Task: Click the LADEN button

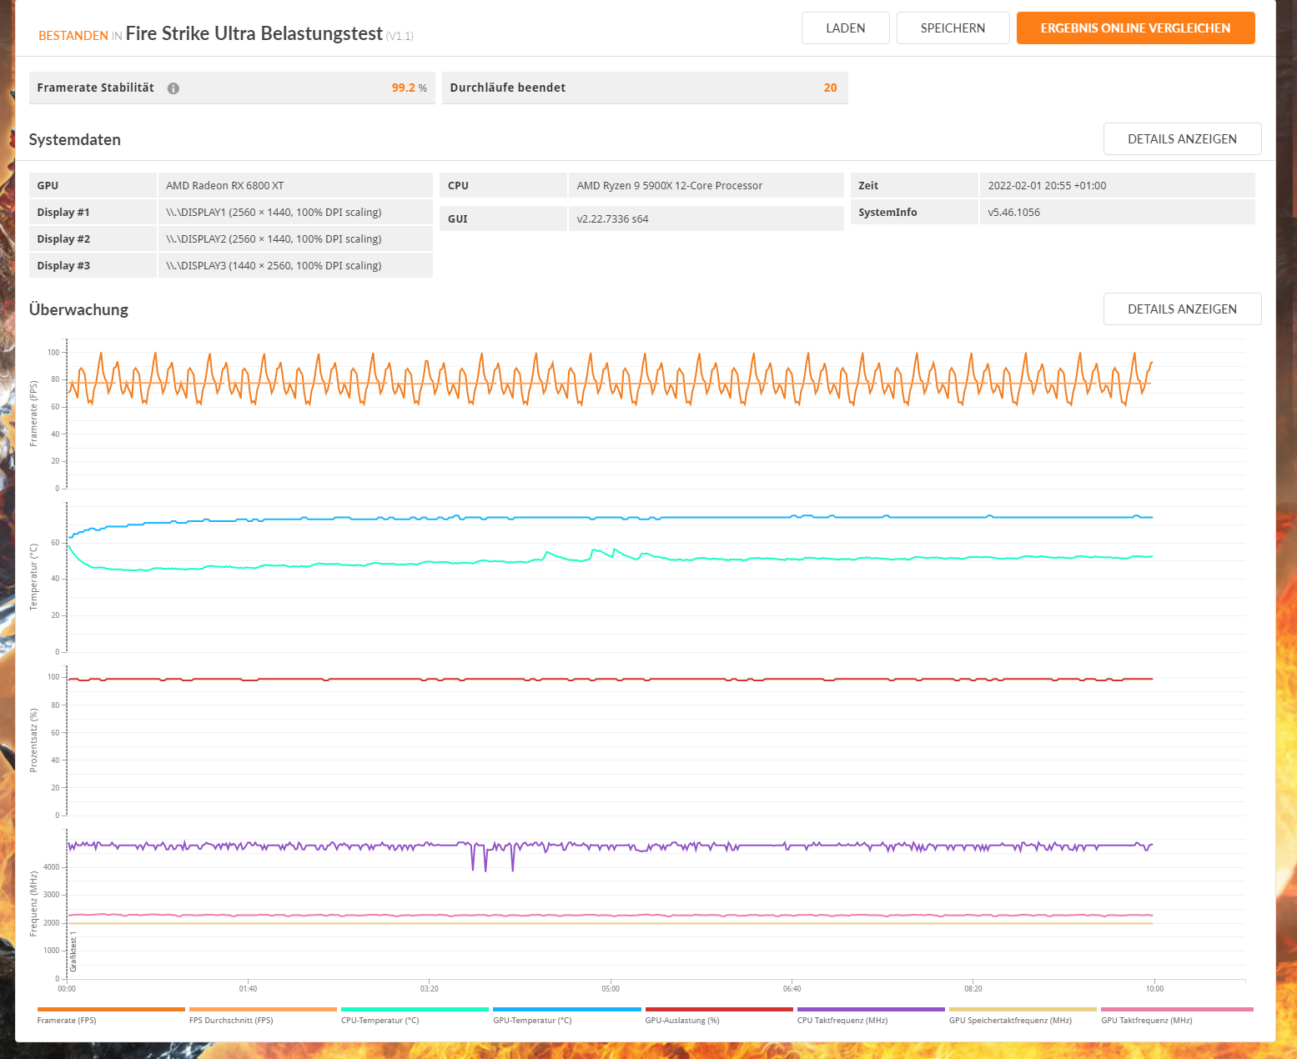Action: tap(845, 28)
